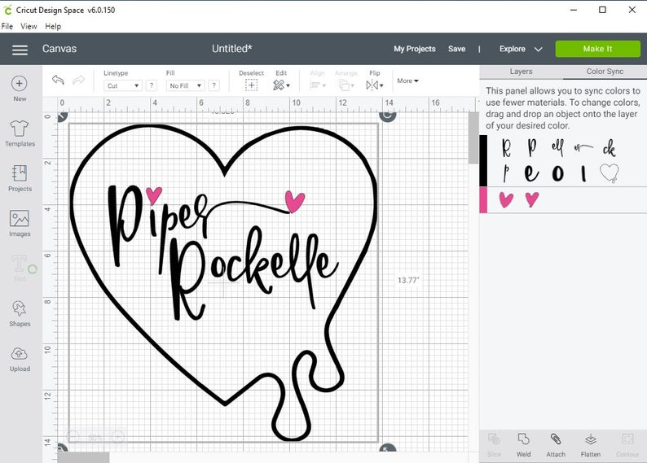Image resolution: width=647 pixels, height=463 pixels.
Task: Expand the More toolbar options
Action: pyautogui.click(x=407, y=81)
